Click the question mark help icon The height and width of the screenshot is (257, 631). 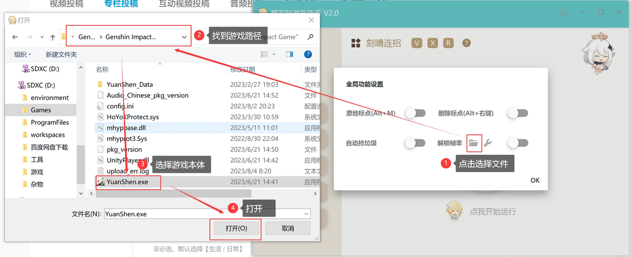(x=466, y=43)
